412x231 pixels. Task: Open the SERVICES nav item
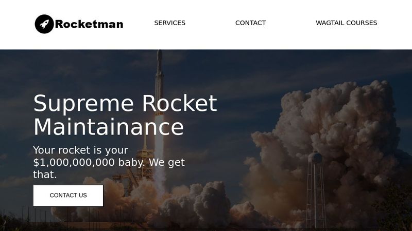click(x=170, y=23)
